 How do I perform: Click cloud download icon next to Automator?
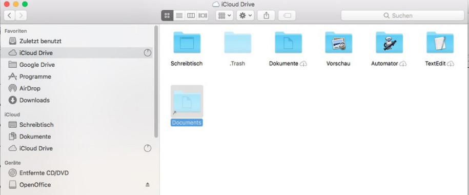point(403,64)
